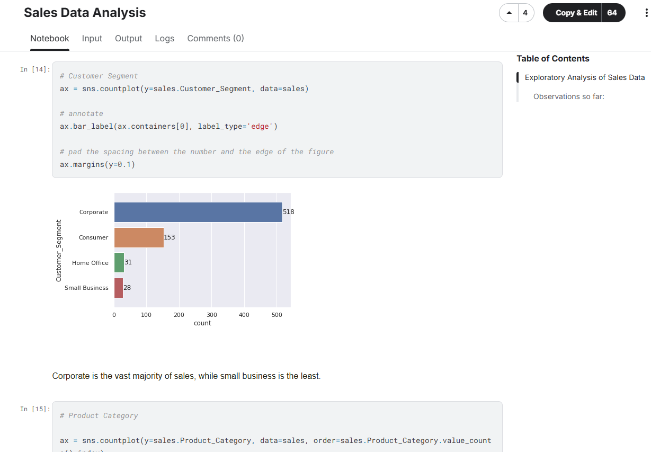Switch to the Input tab

[x=92, y=38]
